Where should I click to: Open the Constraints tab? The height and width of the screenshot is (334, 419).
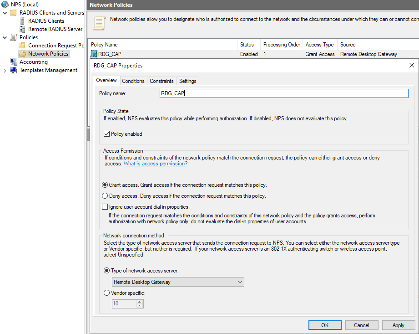(x=162, y=81)
